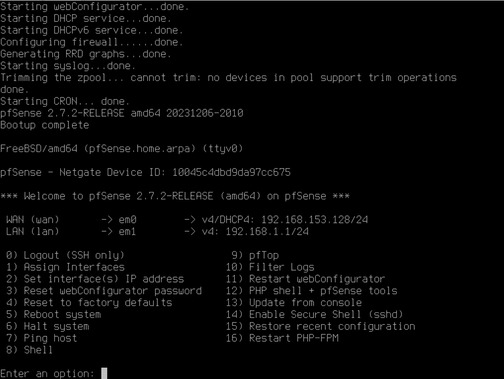Select the Restart PHP-FPM option
504x379 pixels.
coord(282,338)
